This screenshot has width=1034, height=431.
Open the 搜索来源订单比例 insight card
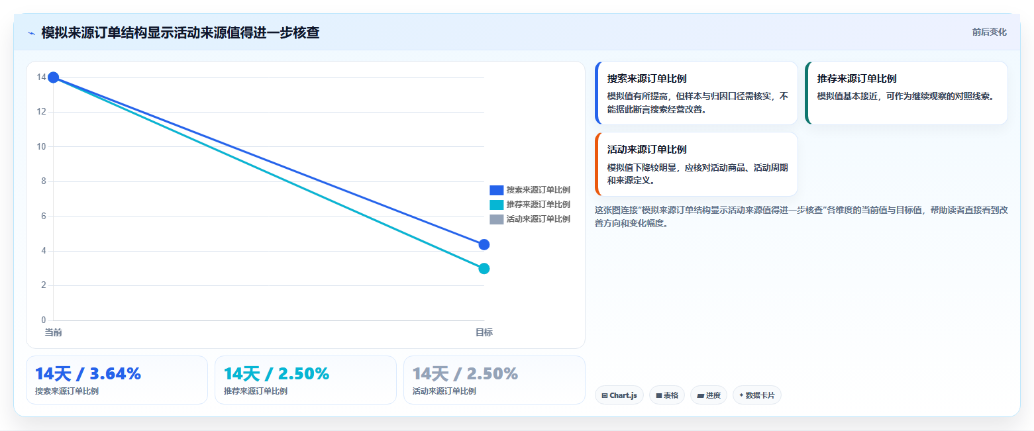(696, 93)
